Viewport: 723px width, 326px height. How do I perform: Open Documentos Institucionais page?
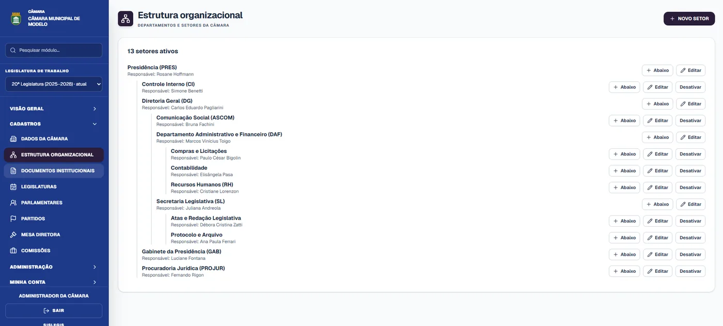coord(54,171)
